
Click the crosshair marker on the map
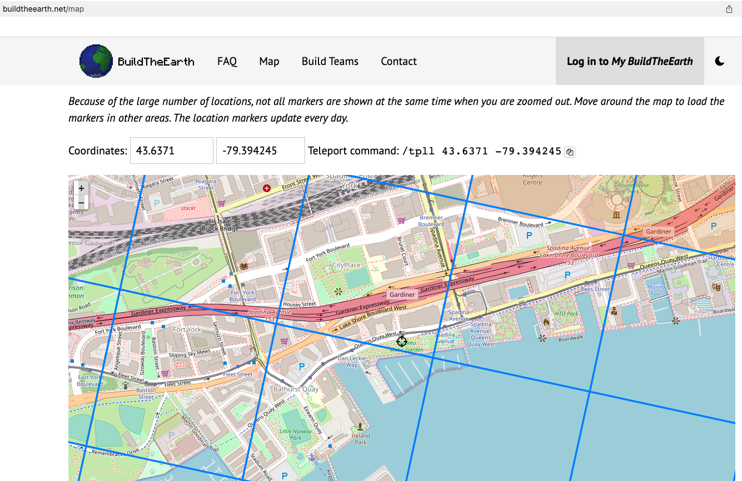(402, 342)
